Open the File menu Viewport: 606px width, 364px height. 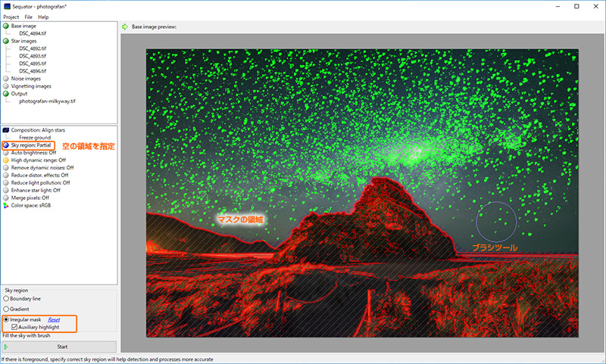coord(28,17)
